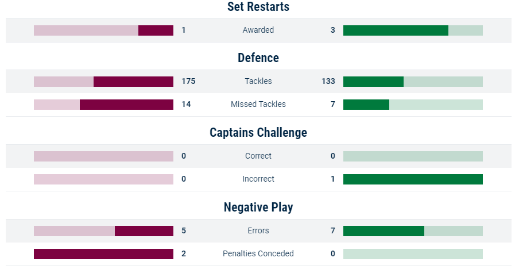The image size is (519, 273).
Task: Click the green Tackles bar showing 133
Action: coord(413,82)
